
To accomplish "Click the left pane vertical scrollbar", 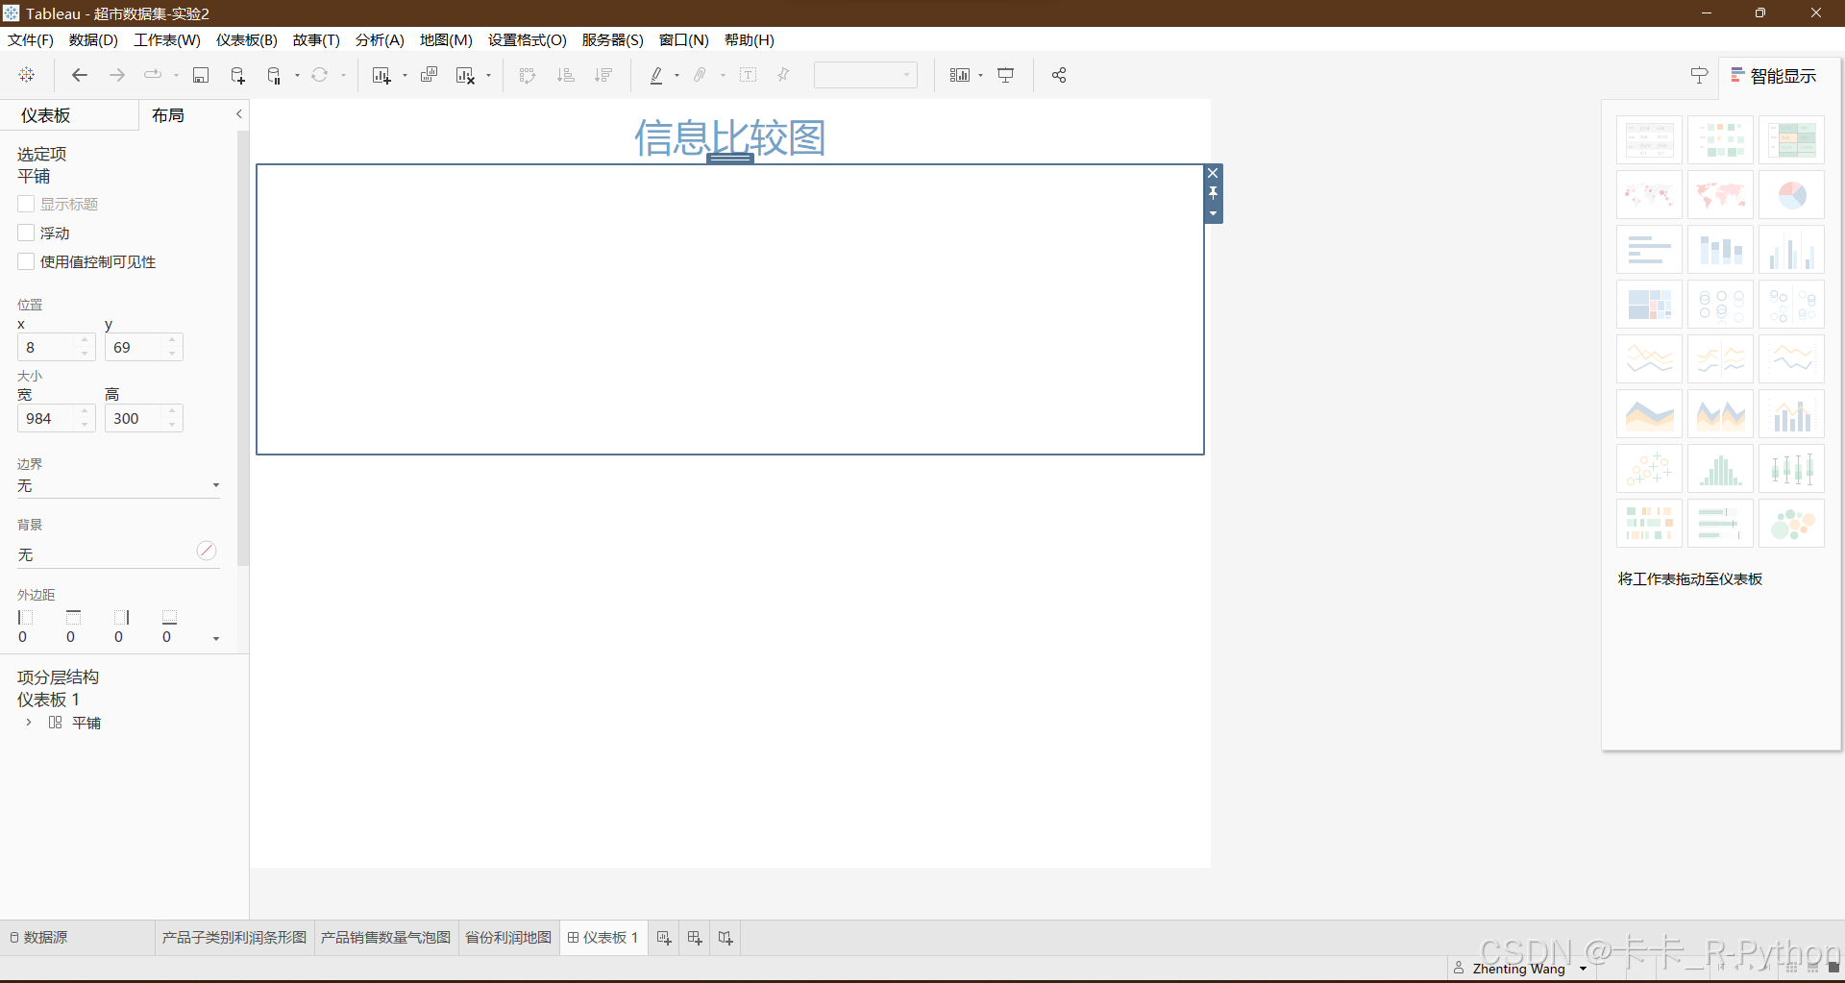I will tap(243, 348).
